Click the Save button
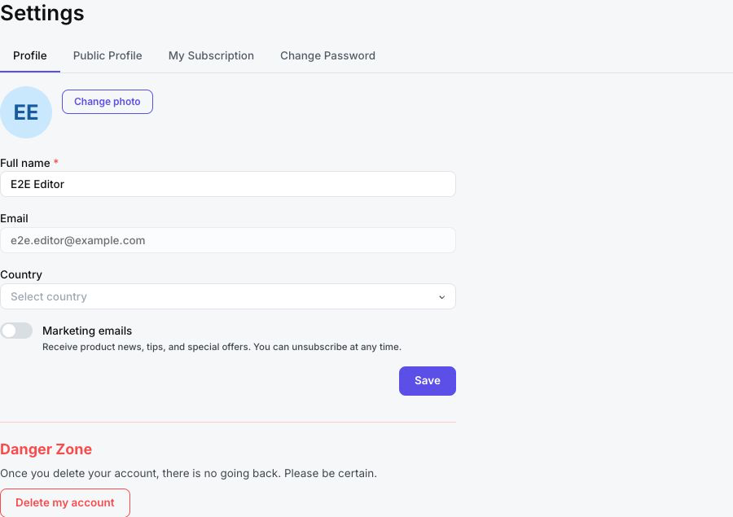Image resolution: width=733 pixels, height=517 pixels. (x=428, y=381)
